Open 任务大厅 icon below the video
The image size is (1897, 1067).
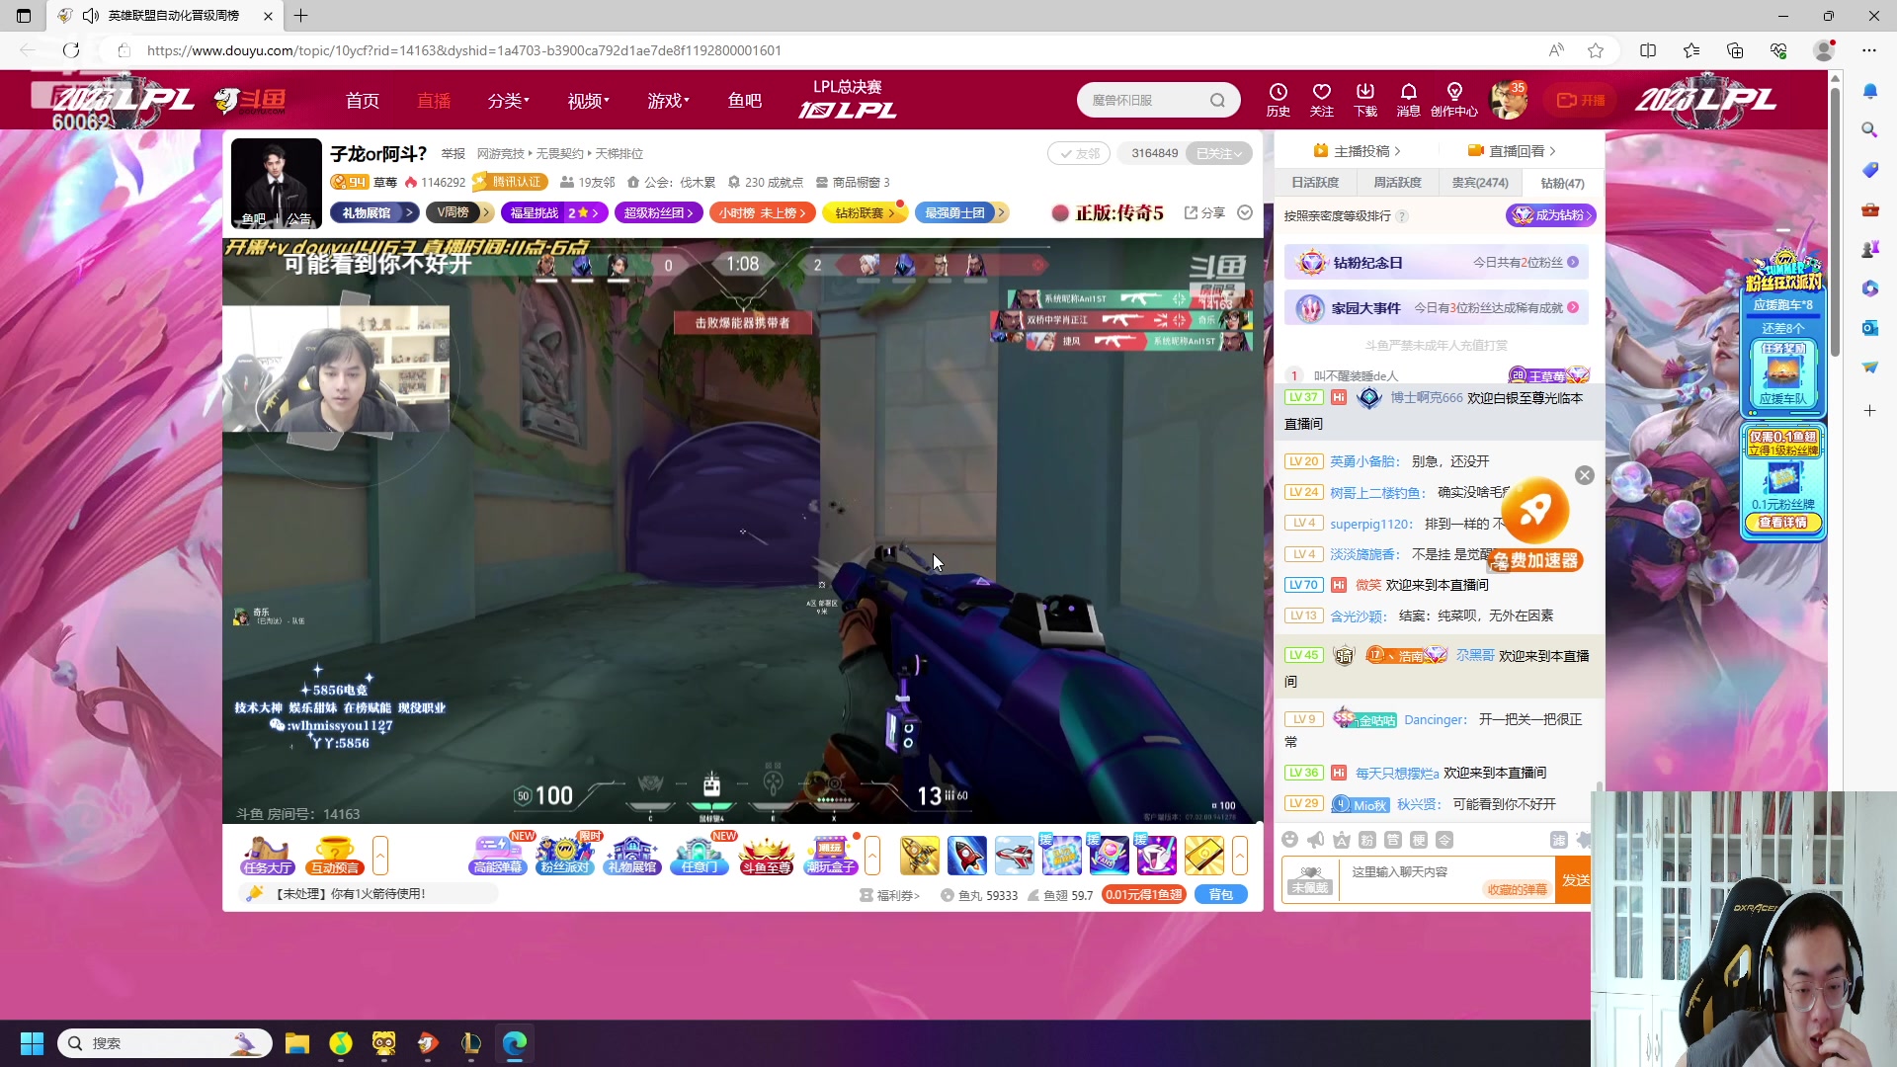tap(268, 856)
